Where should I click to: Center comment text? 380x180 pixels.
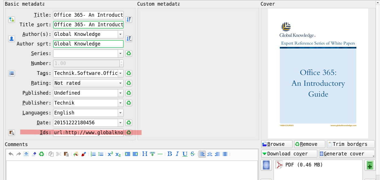(x=210, y=154)
